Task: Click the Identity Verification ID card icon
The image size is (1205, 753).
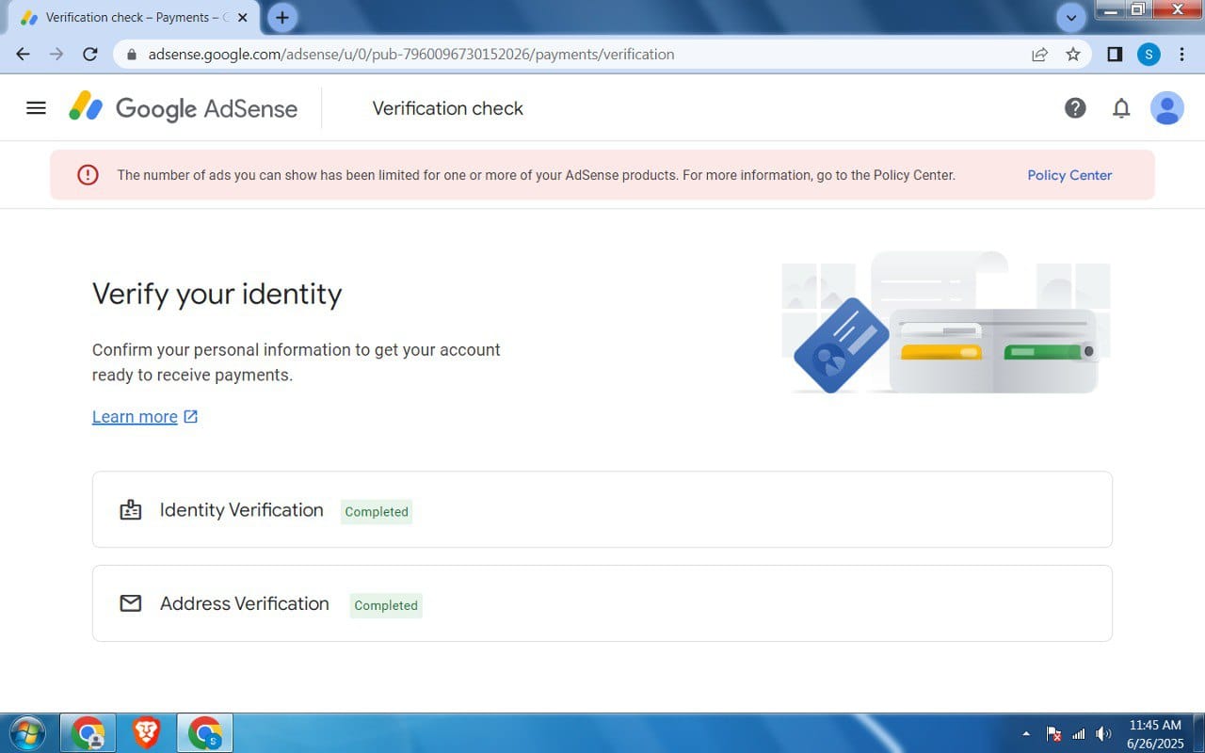Action: coord(131,510)
